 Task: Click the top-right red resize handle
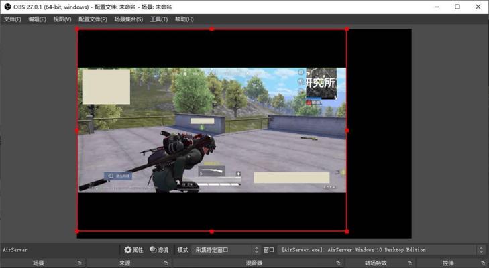pyautogui.click(x=347, y=29)
